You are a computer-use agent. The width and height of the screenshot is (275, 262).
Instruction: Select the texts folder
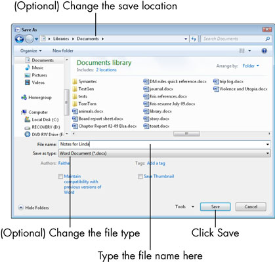click(x=80, y=96)
